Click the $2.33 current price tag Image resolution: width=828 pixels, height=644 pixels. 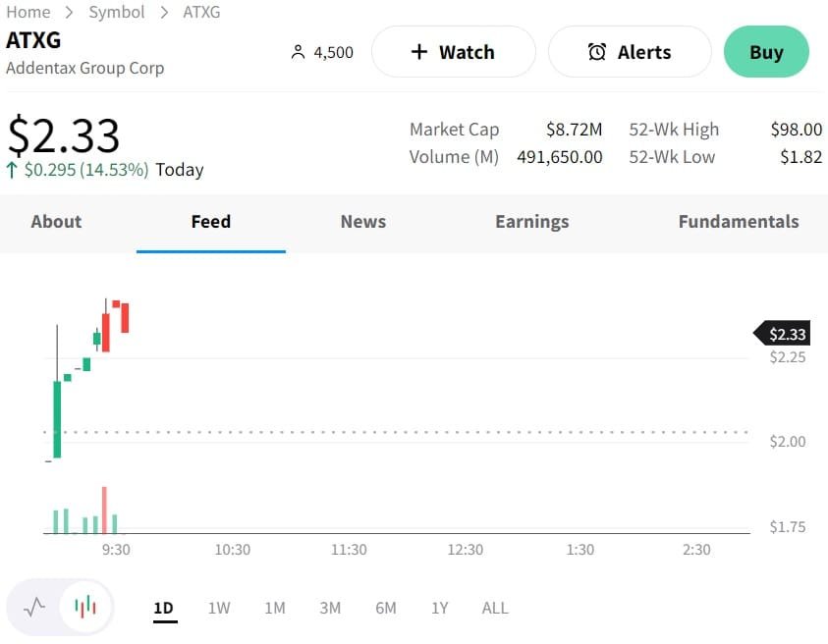click(x=782, y=334)
